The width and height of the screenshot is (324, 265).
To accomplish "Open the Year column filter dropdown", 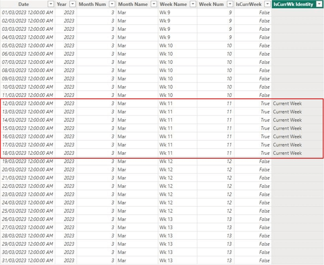I will pyautogui.click(x=73, y=4).
